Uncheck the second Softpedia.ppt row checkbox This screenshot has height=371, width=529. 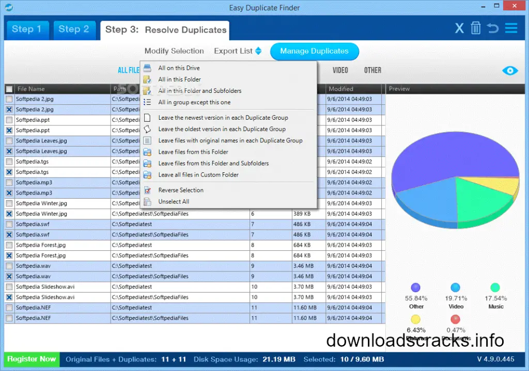pos(9,131)
